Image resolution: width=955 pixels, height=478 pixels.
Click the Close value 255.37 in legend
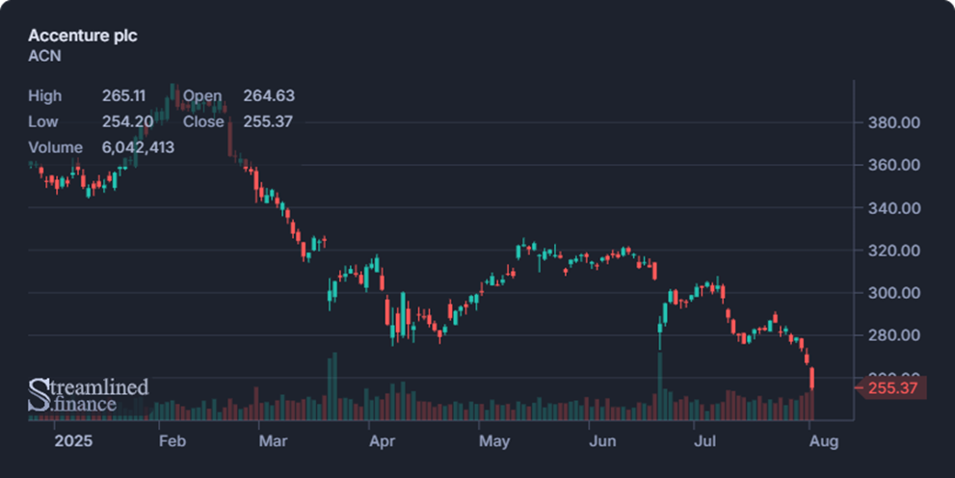(x=268, y=121)
